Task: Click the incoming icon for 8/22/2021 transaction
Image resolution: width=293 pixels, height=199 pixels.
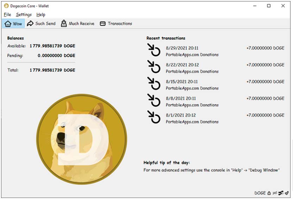Action: click(154, 66)
